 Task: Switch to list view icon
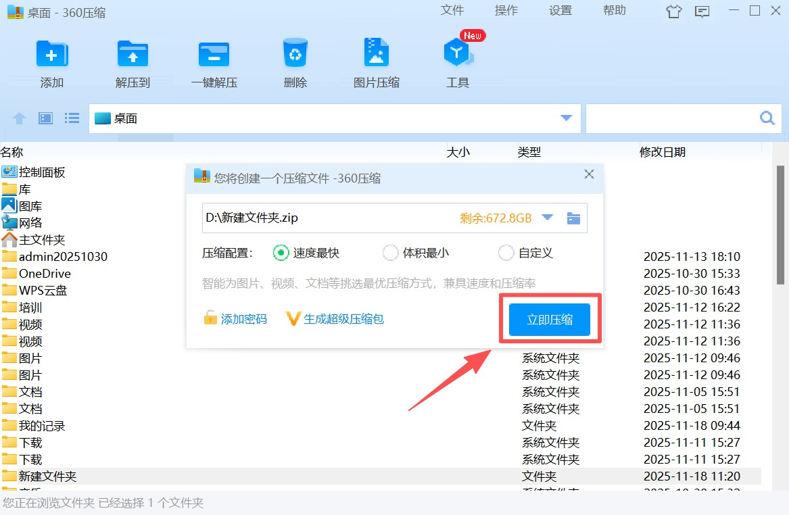(x=72, y=118)
